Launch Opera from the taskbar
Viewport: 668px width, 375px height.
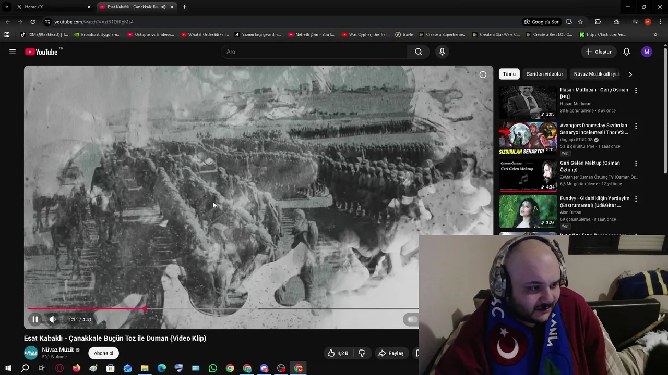[x=59, y=368]
